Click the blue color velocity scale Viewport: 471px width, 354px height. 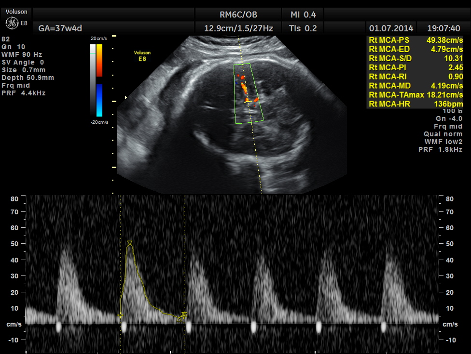point(99,100)
